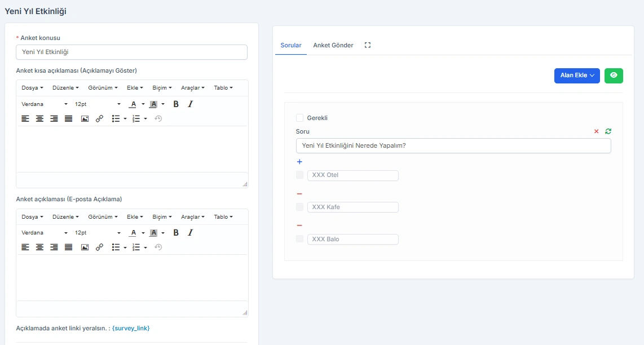The width and height of the screenshot is (644, 345).
Task: Toggle bold in short description editor
Action: (176, 104)
